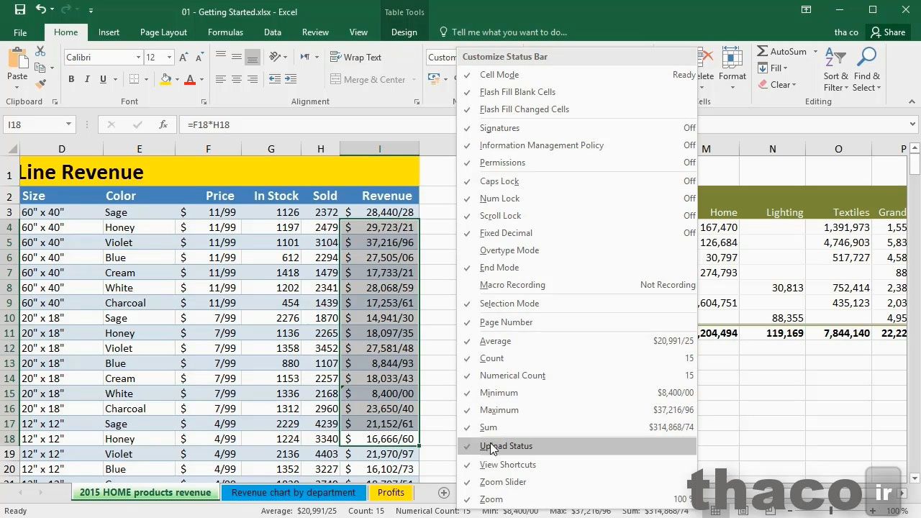
Task: Copy the selected cells
Action: point(40,67)
